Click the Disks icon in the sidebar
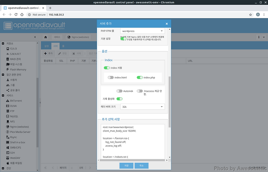Image resolution: width=268 pixels, height=172 pixels. pyautogui.click(x=8, y=49)
